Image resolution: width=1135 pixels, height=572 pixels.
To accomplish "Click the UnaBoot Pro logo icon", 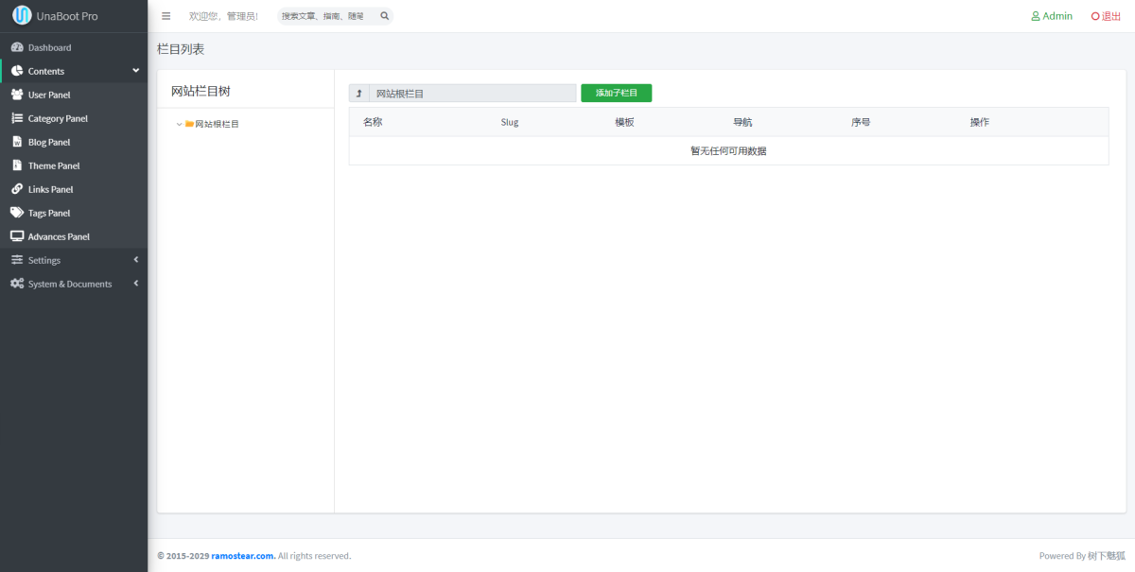I will [x=22, y=15].
